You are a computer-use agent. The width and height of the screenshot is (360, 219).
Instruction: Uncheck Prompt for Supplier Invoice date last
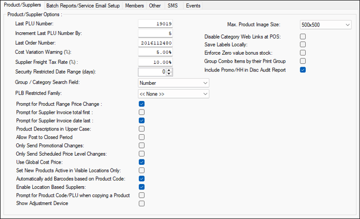pos(142,120)
